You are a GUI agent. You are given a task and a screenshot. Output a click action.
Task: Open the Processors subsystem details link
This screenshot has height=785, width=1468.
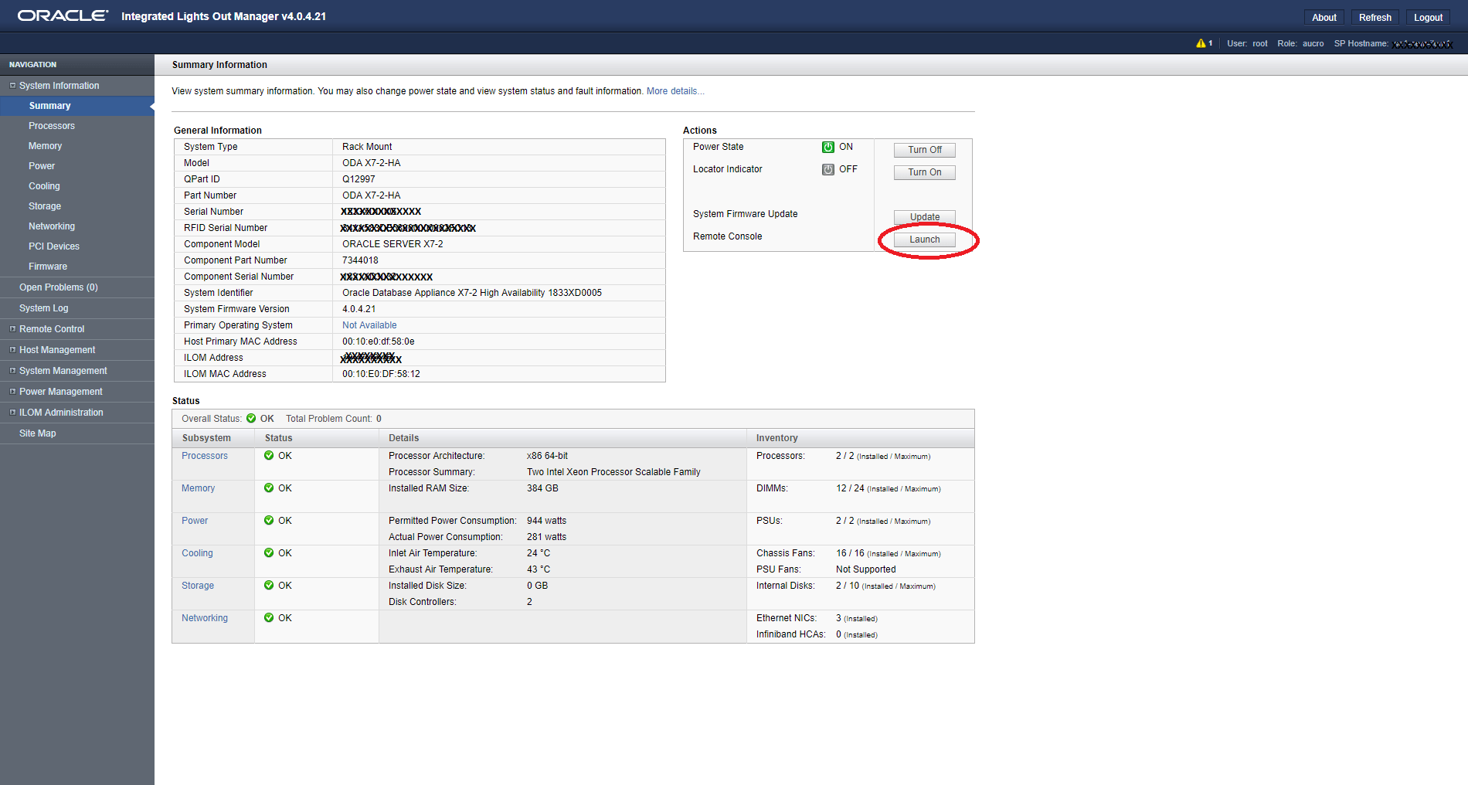204,456
